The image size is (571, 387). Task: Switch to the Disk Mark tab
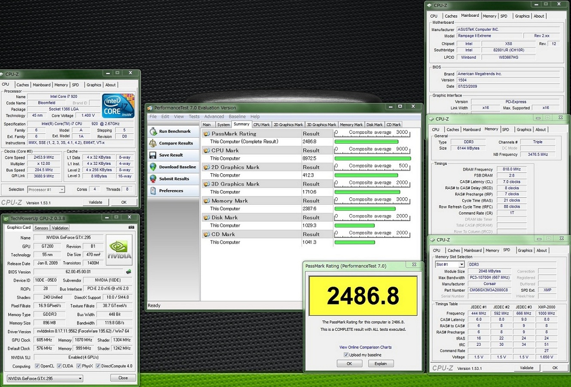375,125
